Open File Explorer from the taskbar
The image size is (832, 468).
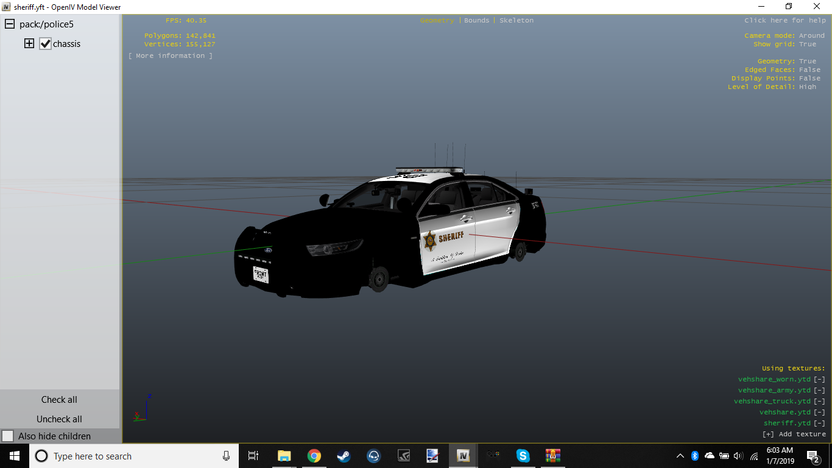tap(284, 456)
